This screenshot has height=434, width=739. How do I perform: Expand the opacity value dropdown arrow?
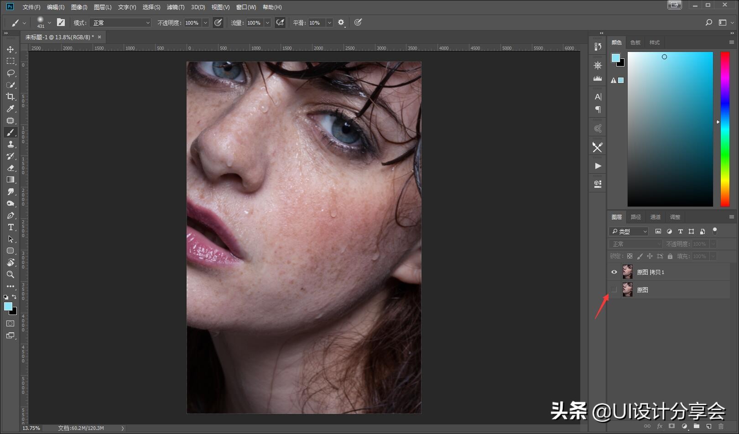(x=205, y=23)
